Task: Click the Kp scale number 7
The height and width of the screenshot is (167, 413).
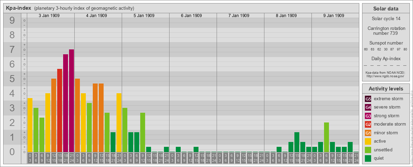Action: click(12, 50)
